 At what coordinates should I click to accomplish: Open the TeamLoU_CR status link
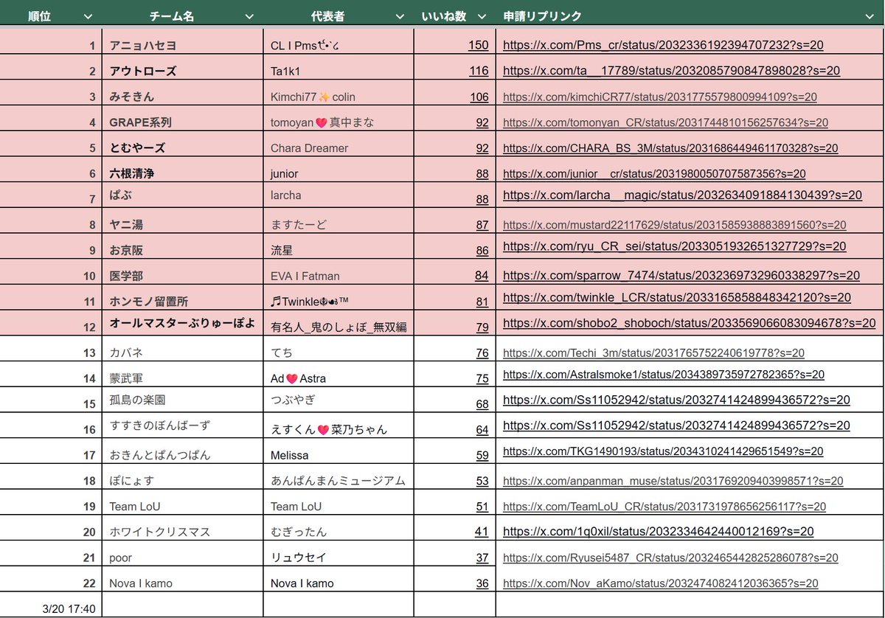click(x=664, y=507)
